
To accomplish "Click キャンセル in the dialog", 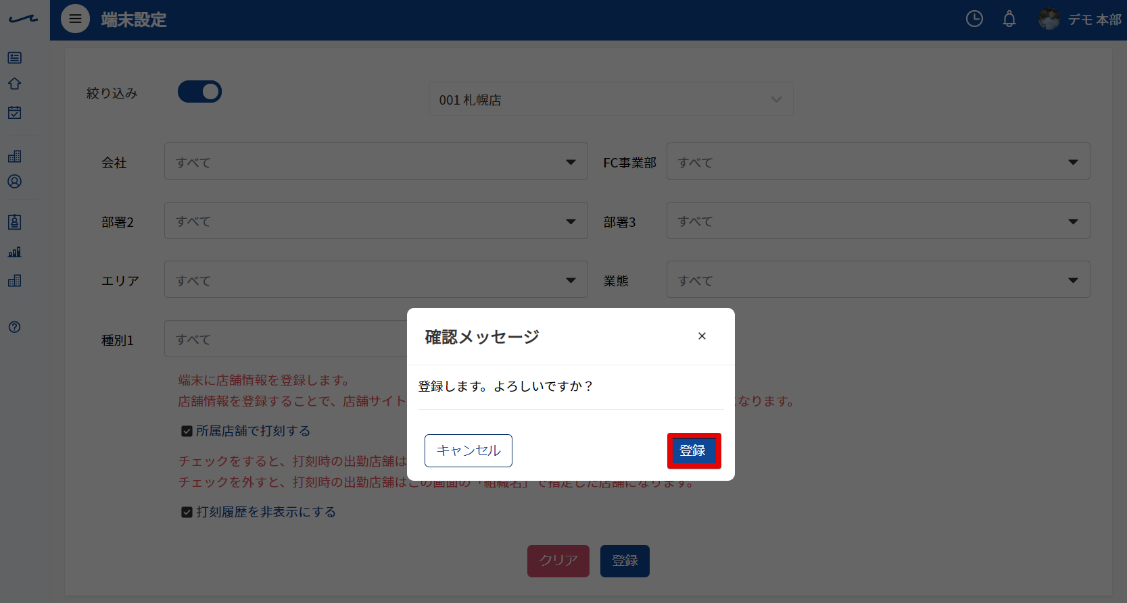I will [469, 450].
